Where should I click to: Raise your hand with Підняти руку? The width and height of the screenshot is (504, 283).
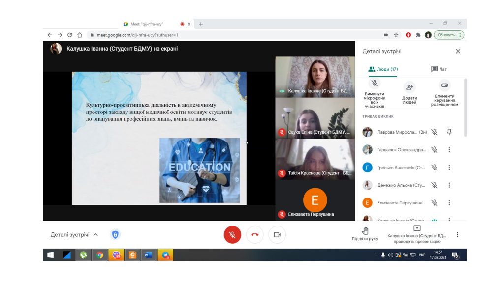click(x=365, y=233)
